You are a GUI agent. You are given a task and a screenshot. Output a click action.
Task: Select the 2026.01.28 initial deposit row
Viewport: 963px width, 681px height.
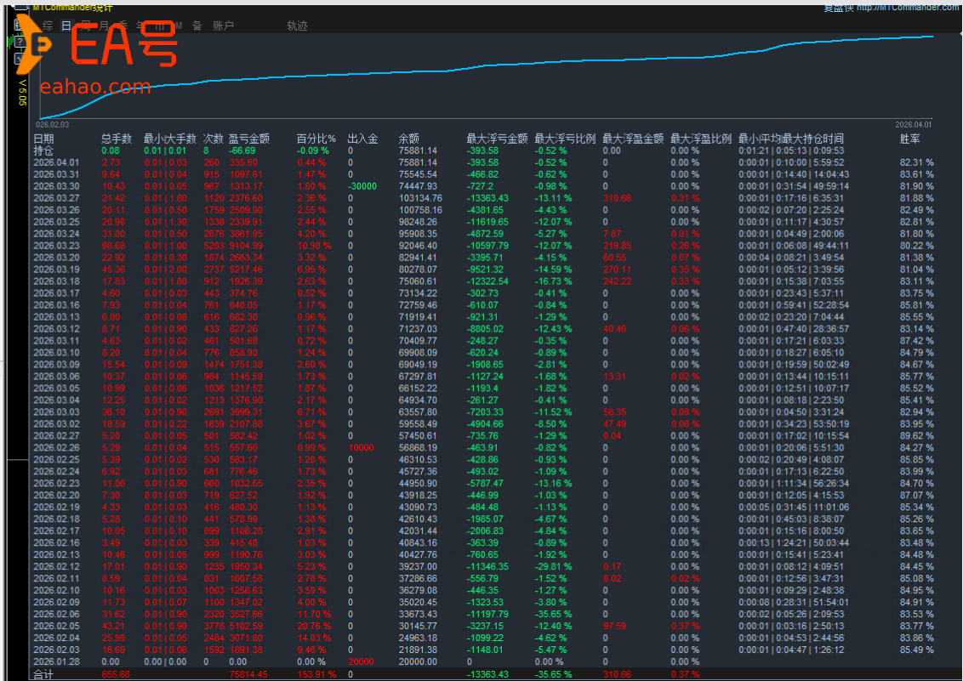pos(55,661)
